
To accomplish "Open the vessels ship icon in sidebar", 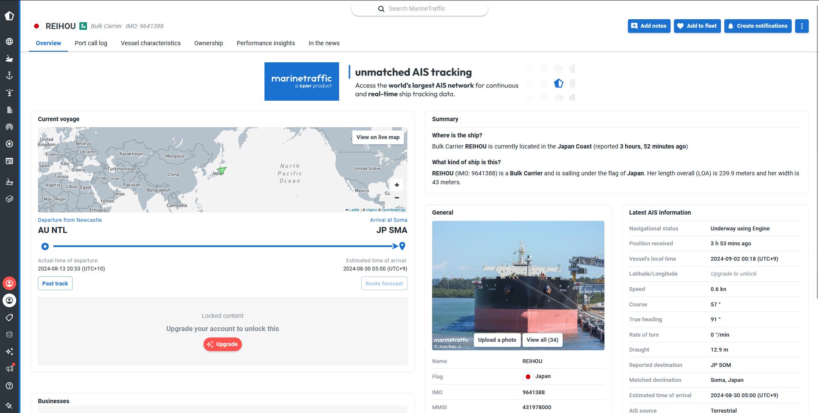I will tap(9, 58).
